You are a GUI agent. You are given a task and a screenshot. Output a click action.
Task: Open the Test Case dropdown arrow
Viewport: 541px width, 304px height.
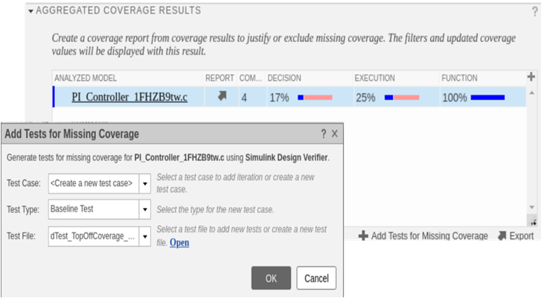pos(145,183)
